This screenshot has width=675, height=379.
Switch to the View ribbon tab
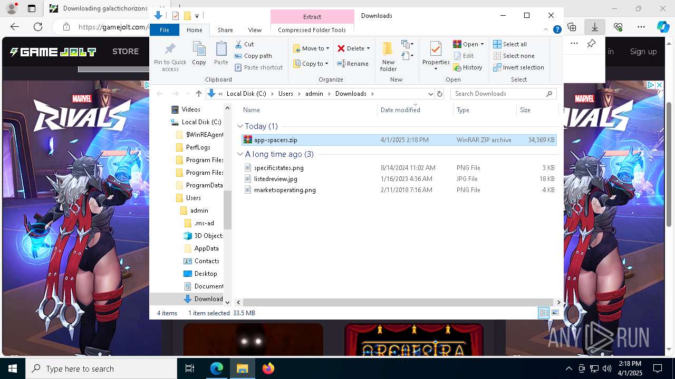(x=255, y=30)
